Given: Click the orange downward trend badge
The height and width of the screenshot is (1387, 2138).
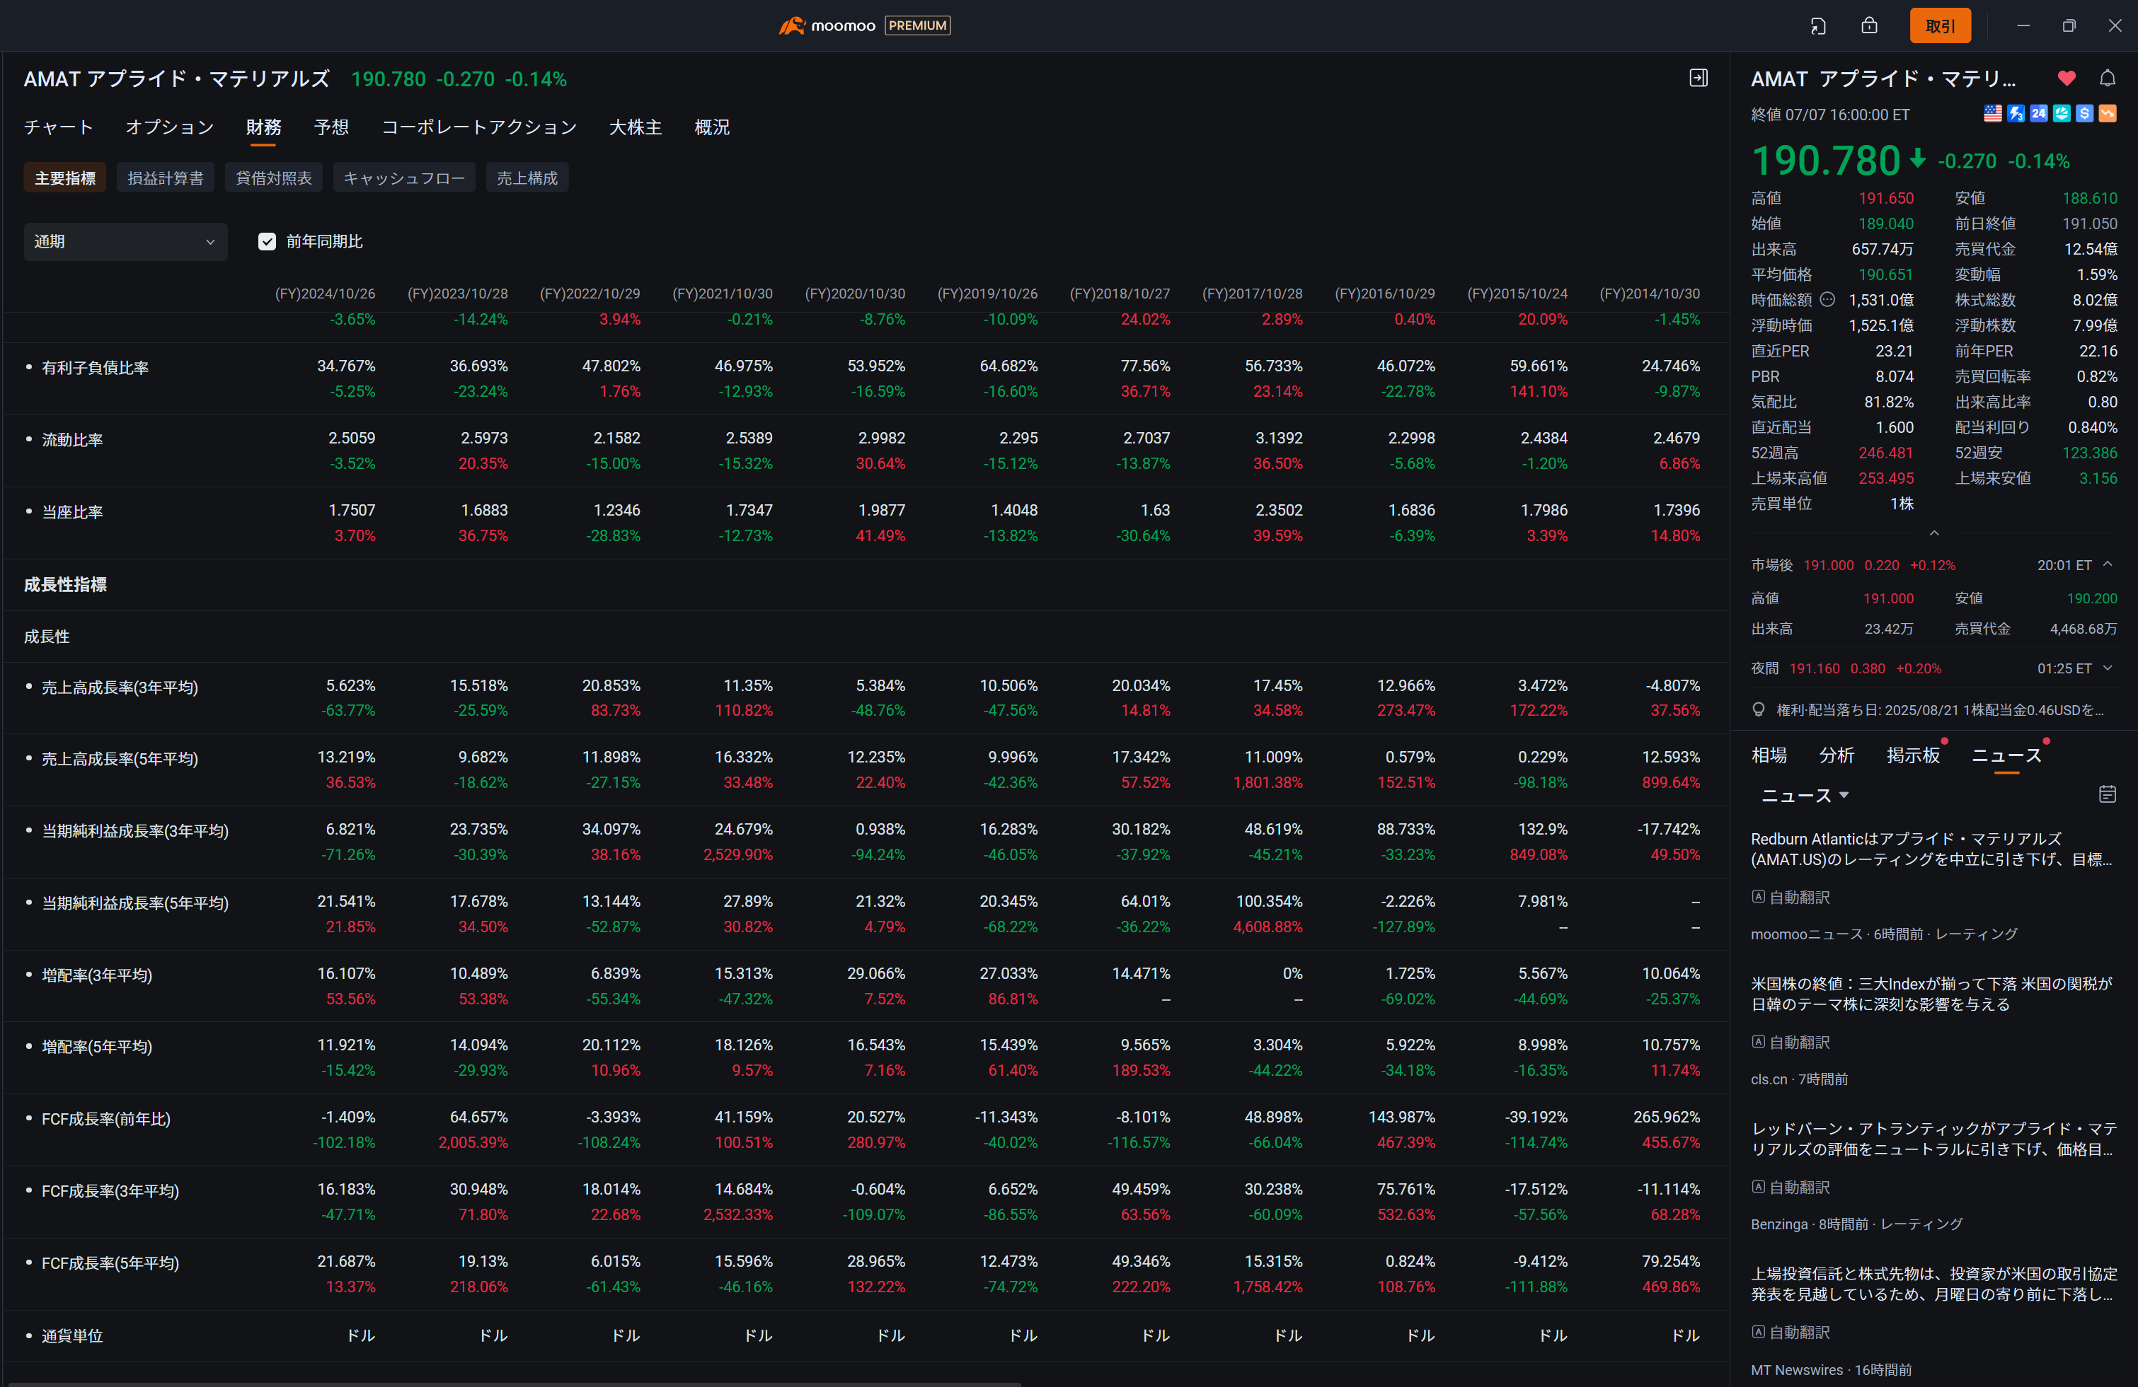Looking at the screenshot, I should (2108, 113).
